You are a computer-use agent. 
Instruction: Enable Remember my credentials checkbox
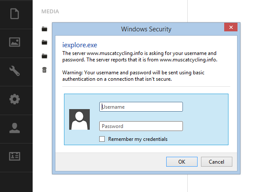(102, 139)
